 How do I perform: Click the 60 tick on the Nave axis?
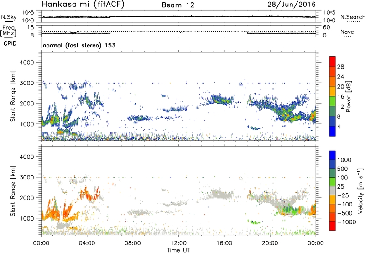pyautogui.click(x=326, y=27)
